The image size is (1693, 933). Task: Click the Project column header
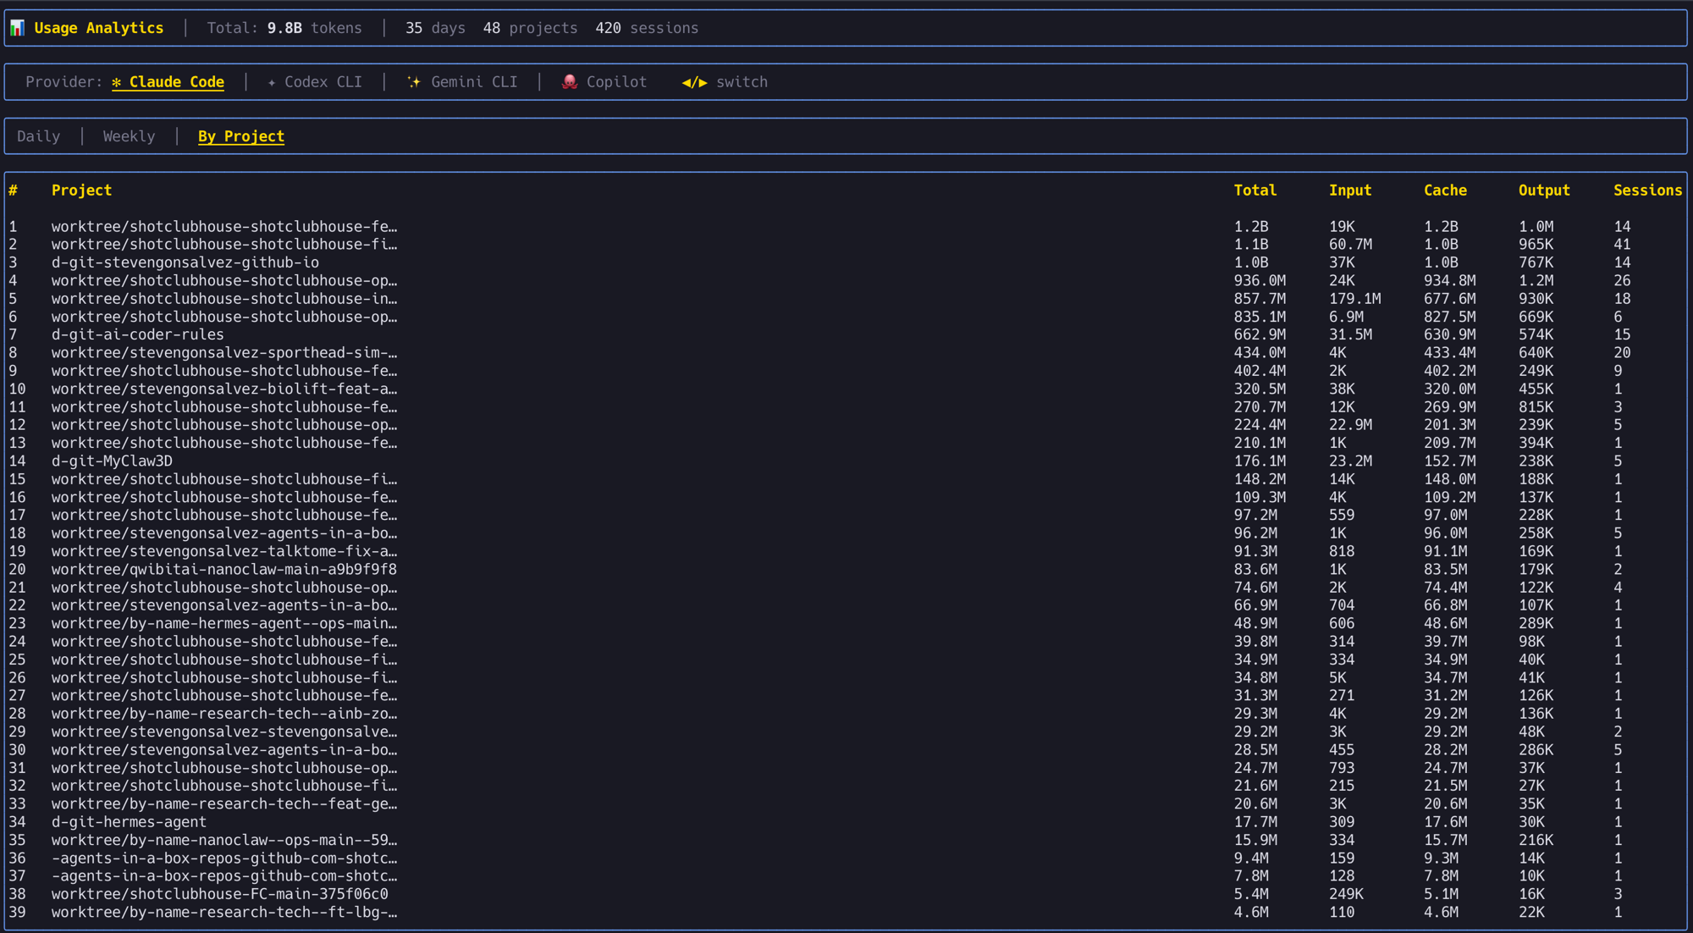click(x=82, y=190)
